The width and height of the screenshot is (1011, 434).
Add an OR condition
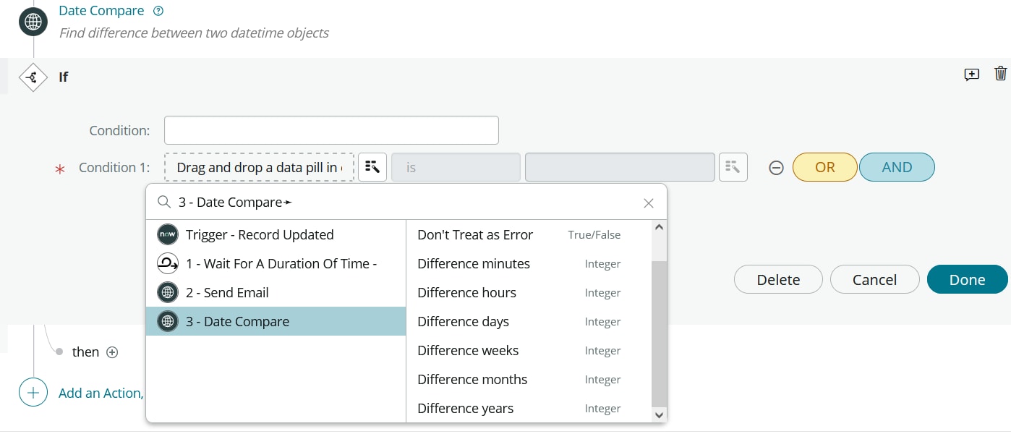[824, 167]
